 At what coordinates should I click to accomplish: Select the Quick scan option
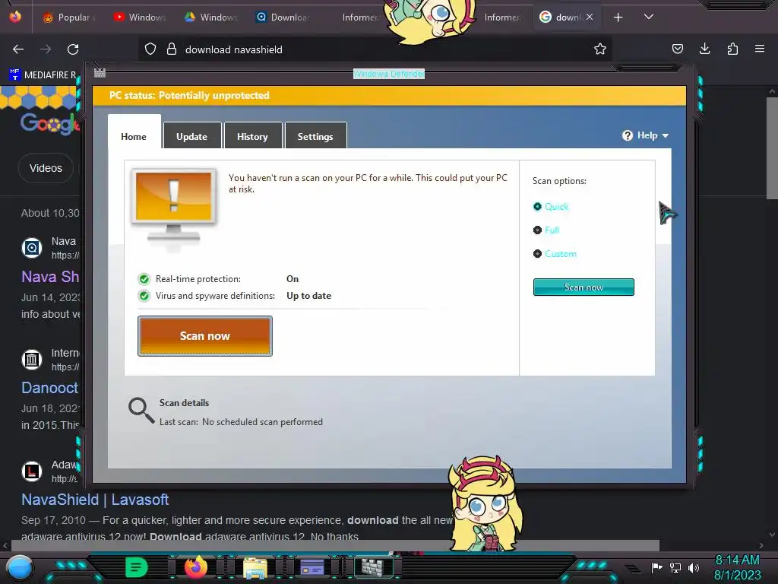[551, 207]
